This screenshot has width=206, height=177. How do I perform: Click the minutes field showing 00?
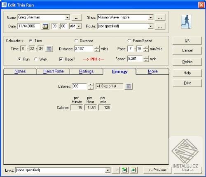click(63, 26)
